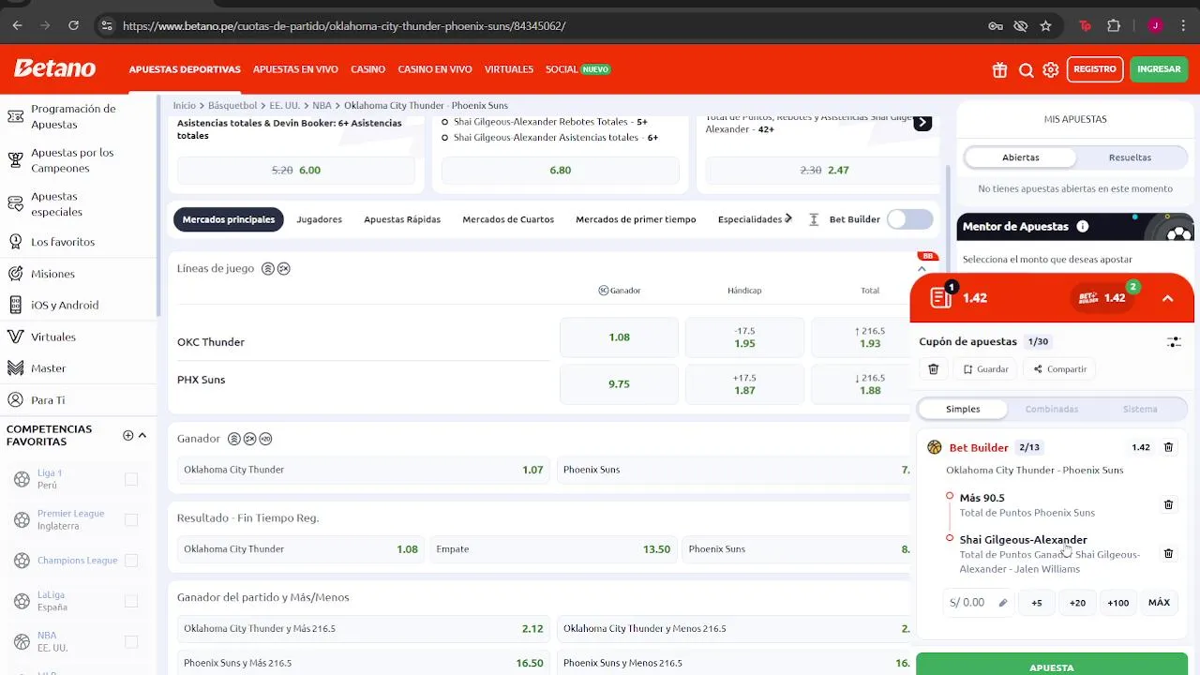The height and width of the screenshot is (675, 1200).
Task: Click the Registro button
Action: 1095,69
